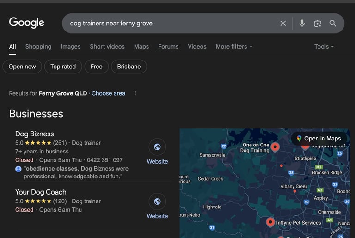Toggle the Free filter chip
355x238 pixels.
coord(97,67)
